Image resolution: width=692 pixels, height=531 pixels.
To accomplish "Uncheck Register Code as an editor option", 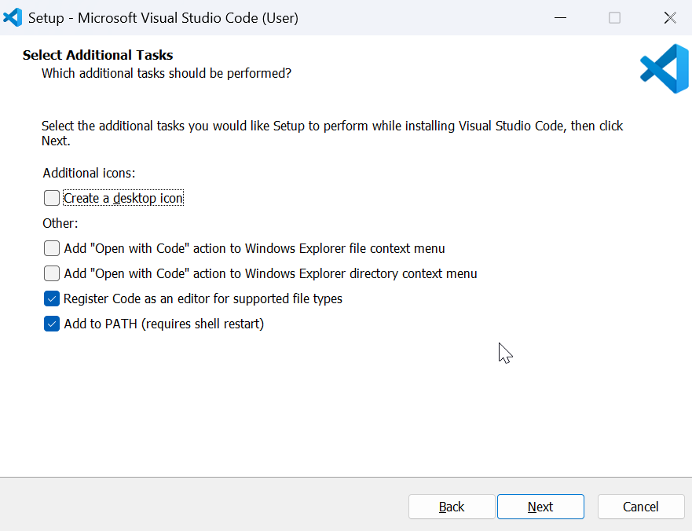I will point(52,298).
